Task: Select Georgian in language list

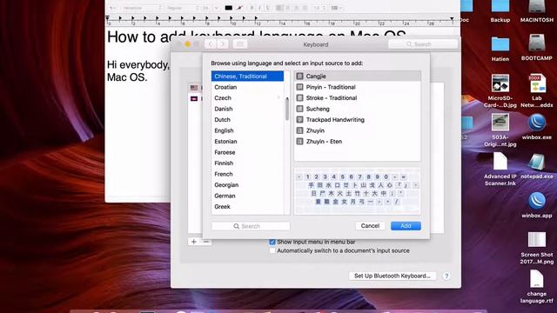Action: 247,185
